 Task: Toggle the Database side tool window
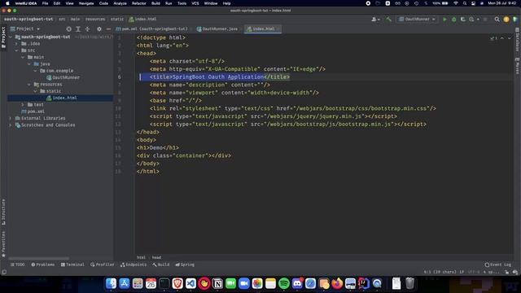coord(518,40)
